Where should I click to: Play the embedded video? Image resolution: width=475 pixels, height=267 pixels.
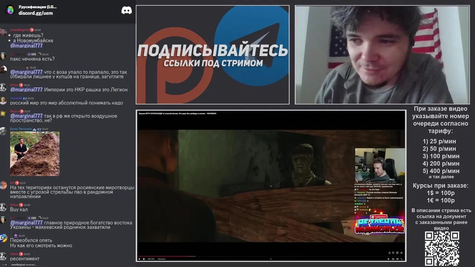[140, 259]
